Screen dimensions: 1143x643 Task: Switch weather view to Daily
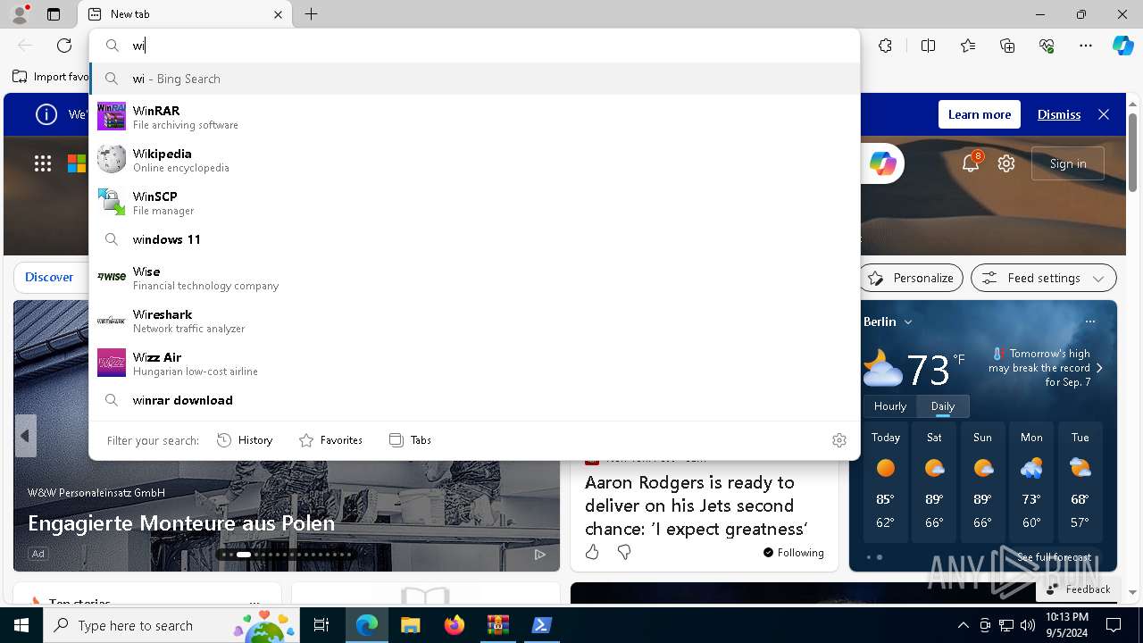pos(943,405)
